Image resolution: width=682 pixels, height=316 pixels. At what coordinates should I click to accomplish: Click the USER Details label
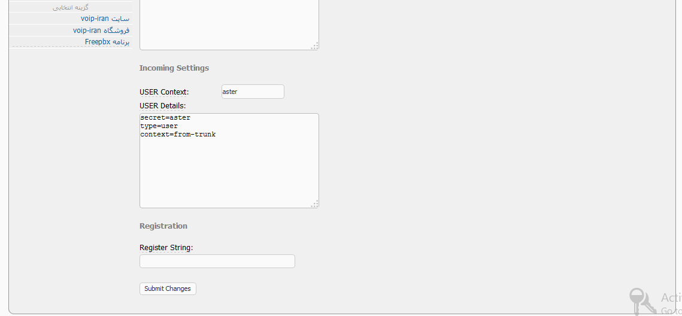coord(163,106)
